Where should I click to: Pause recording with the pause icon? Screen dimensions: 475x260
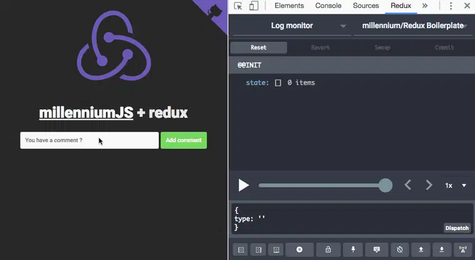(x=299, y=250)
